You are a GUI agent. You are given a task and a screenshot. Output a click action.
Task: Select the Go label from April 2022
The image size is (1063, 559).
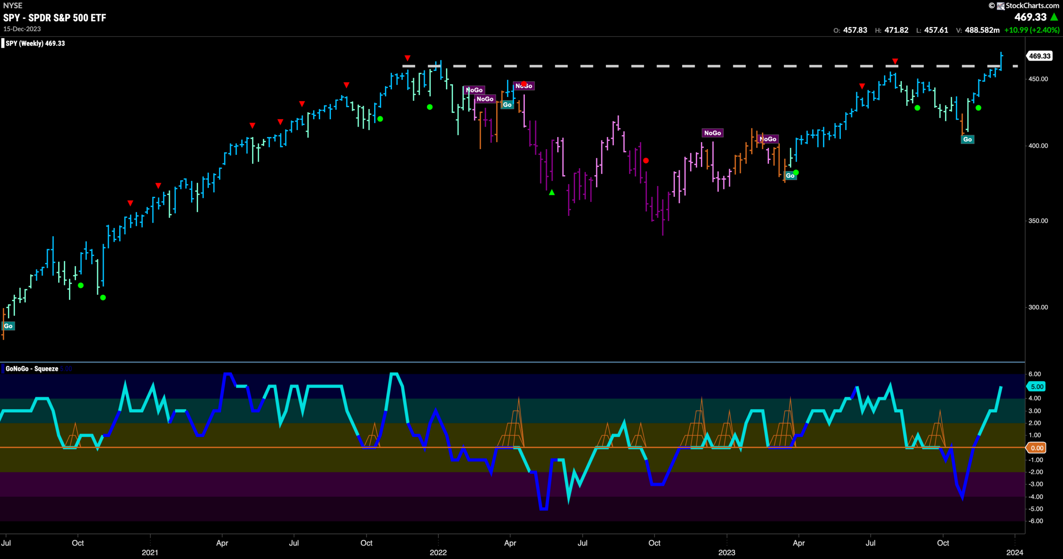click(507, 105)
